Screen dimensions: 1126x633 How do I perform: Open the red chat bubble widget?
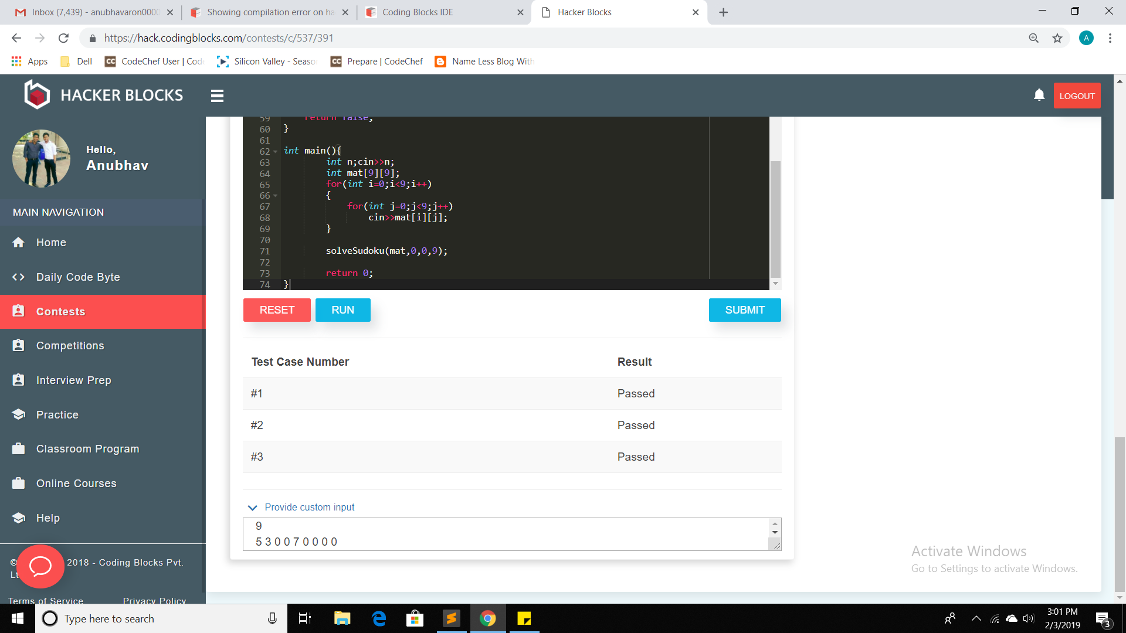40,566
